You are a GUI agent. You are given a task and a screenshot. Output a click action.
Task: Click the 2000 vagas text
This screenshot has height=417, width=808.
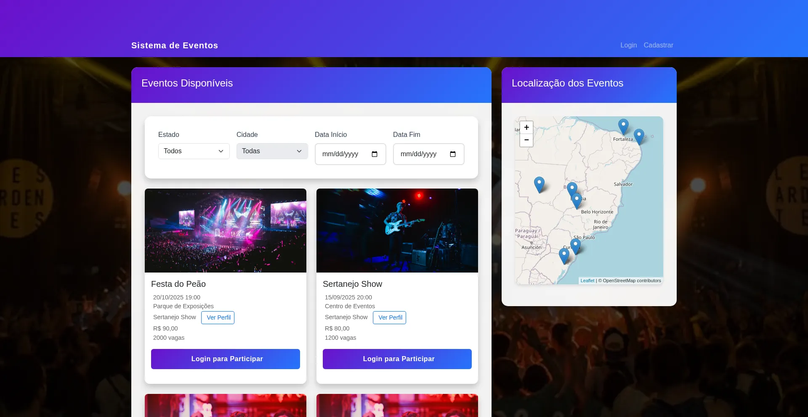pyautogui.click(x=169, y=338)
